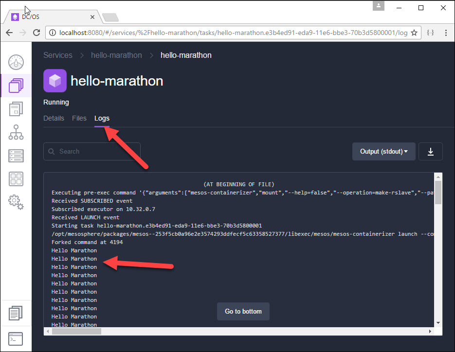The image size is (455, 352).
Task: Open the Jobs document icon in sidebar
Action: (x=16, y=109)
